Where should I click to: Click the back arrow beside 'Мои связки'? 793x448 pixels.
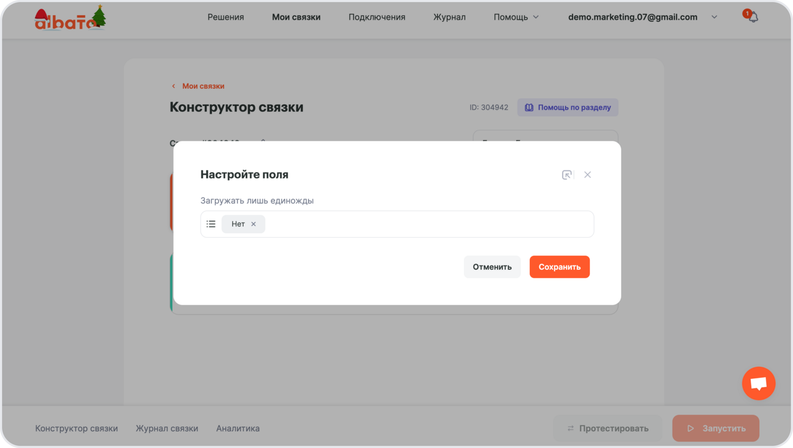[x=173, y=86]
